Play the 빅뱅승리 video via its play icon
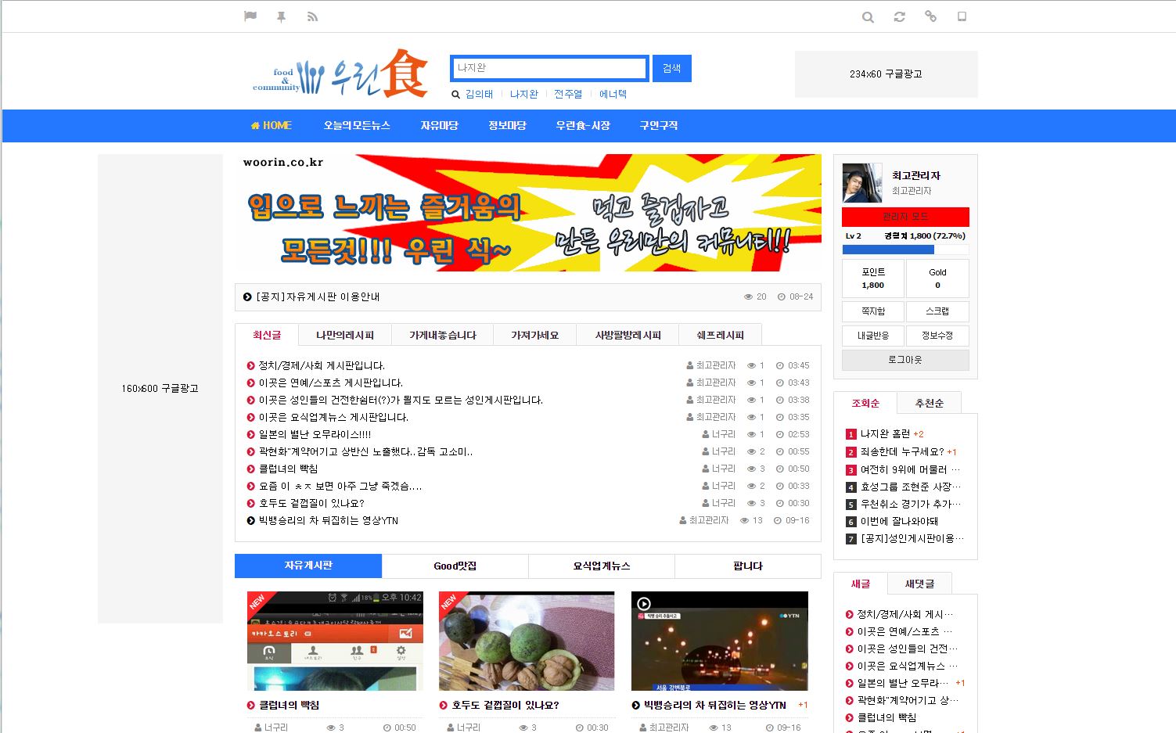The image size is (1176, 733). (644, 603)
